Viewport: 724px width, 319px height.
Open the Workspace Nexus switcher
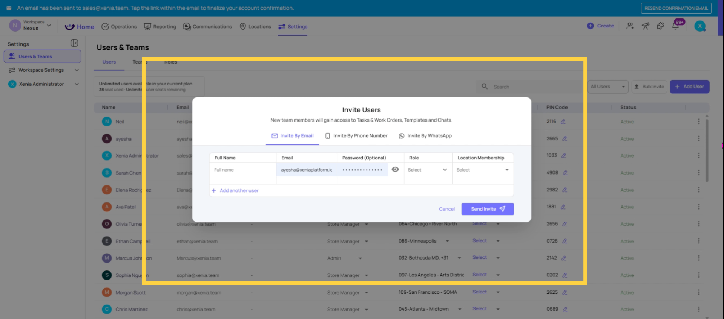30,26
